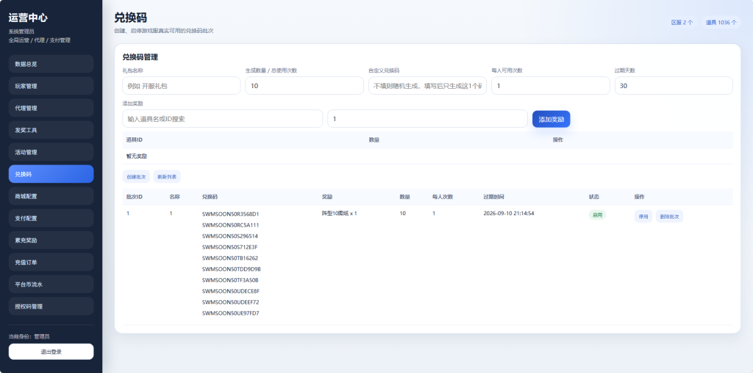The width and height of the screenshot is (753, 373).
Task: Focus the 每人可用次数 input field
Action: 550,86
